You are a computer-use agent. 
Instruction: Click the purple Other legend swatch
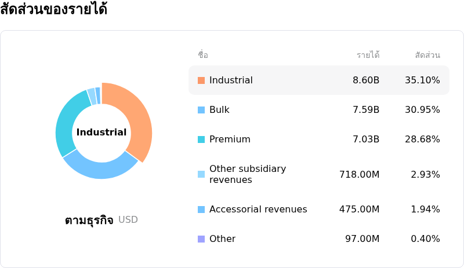(201, 238)
